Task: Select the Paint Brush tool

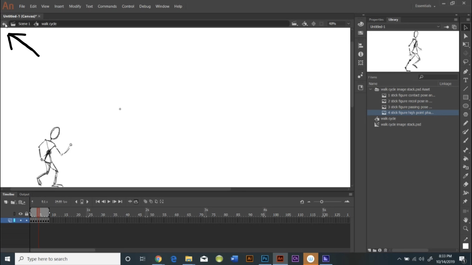Action: point(466,132)
